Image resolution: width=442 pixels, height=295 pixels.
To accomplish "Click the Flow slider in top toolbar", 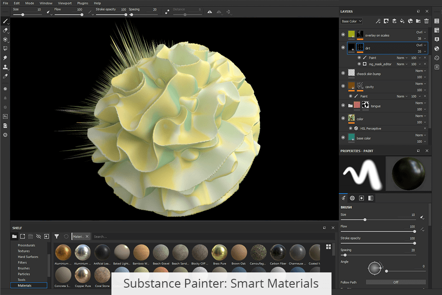I will pyautogui.click(x=69, y=15).
